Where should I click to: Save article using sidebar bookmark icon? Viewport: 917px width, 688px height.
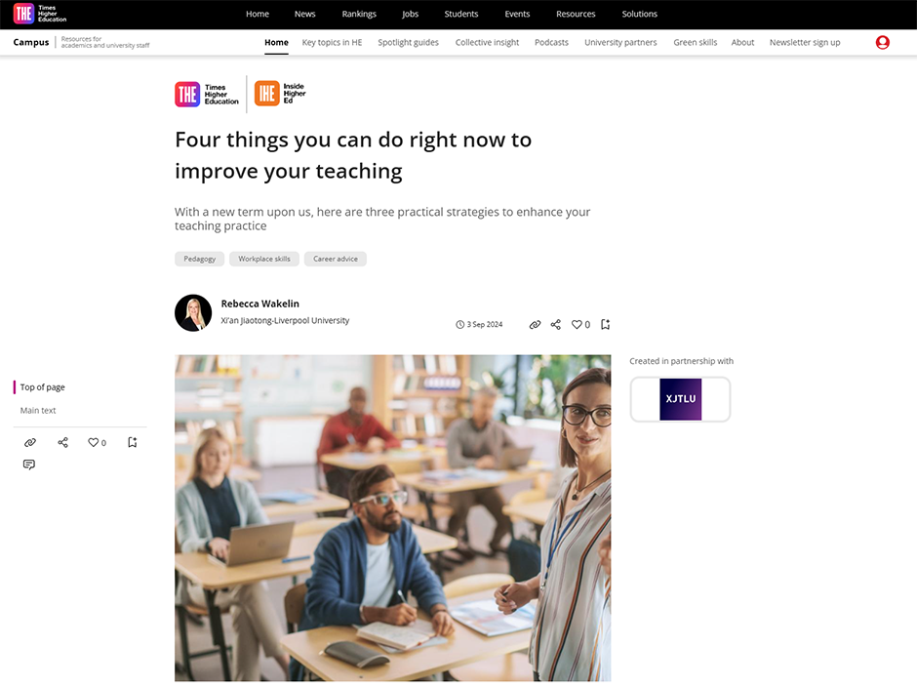(x=132, y=443)
